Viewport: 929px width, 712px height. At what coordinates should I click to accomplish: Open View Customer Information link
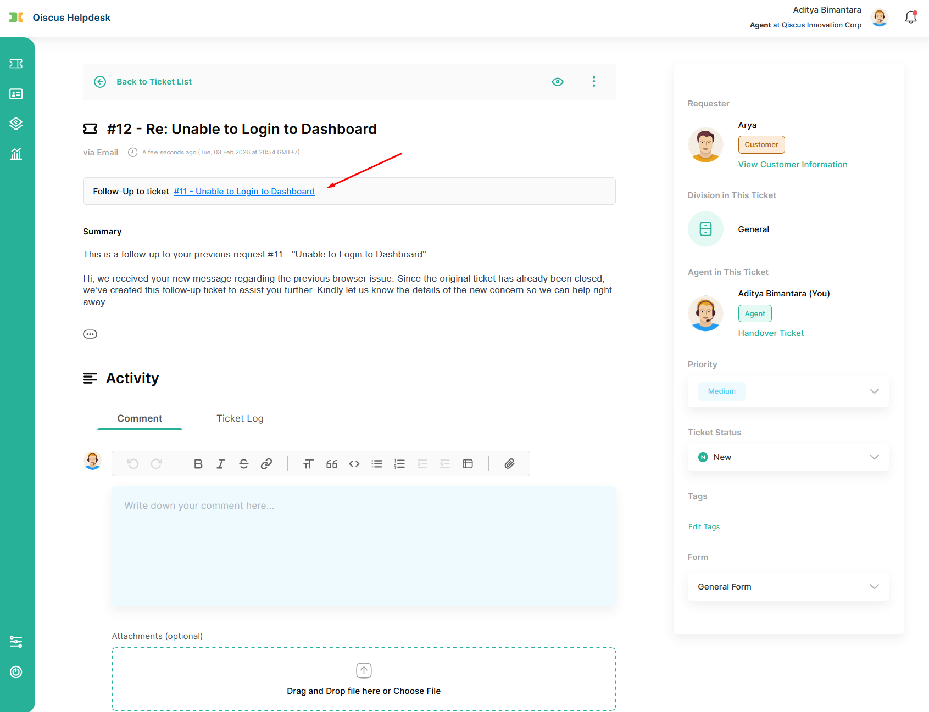coord(793,165)
